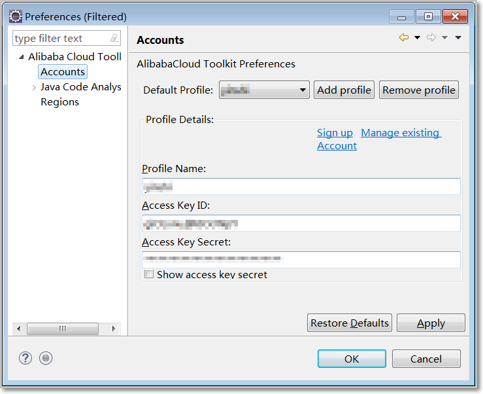Viewport: 483px width, 394px height.
Task: Click the clear filter text eraser icon
Action: coord(114,38)
